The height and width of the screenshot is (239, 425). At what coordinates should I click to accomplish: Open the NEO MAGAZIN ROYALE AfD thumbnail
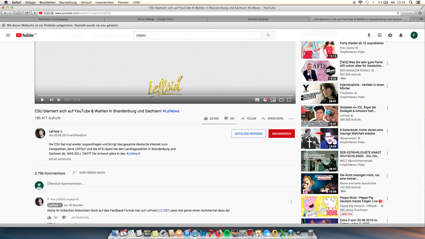320,71
